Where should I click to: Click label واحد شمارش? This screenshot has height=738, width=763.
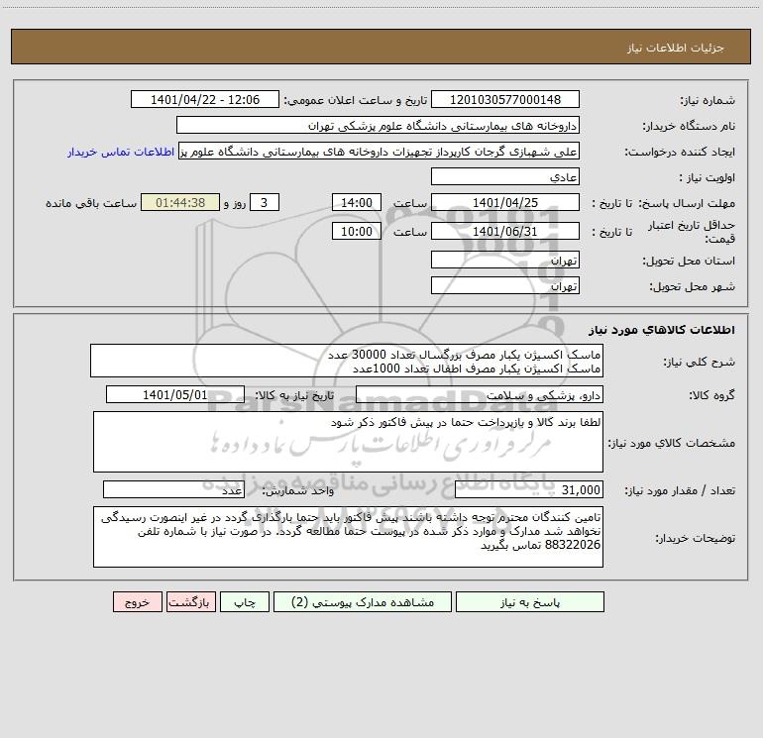(x=298, y=491)
